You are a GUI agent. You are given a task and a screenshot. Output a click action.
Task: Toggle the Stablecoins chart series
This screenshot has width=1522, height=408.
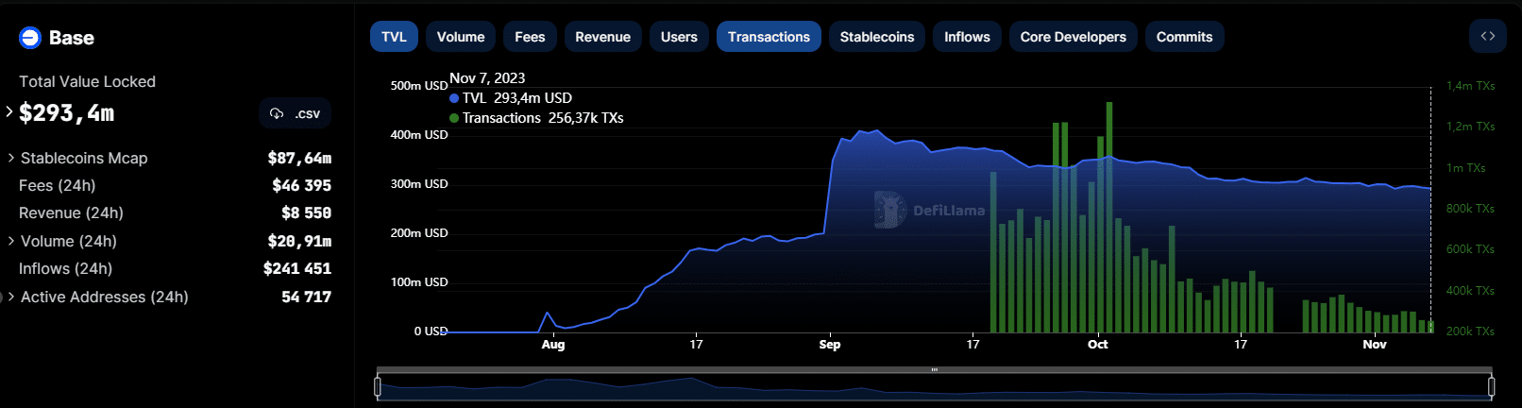click(x=877, y=37)
